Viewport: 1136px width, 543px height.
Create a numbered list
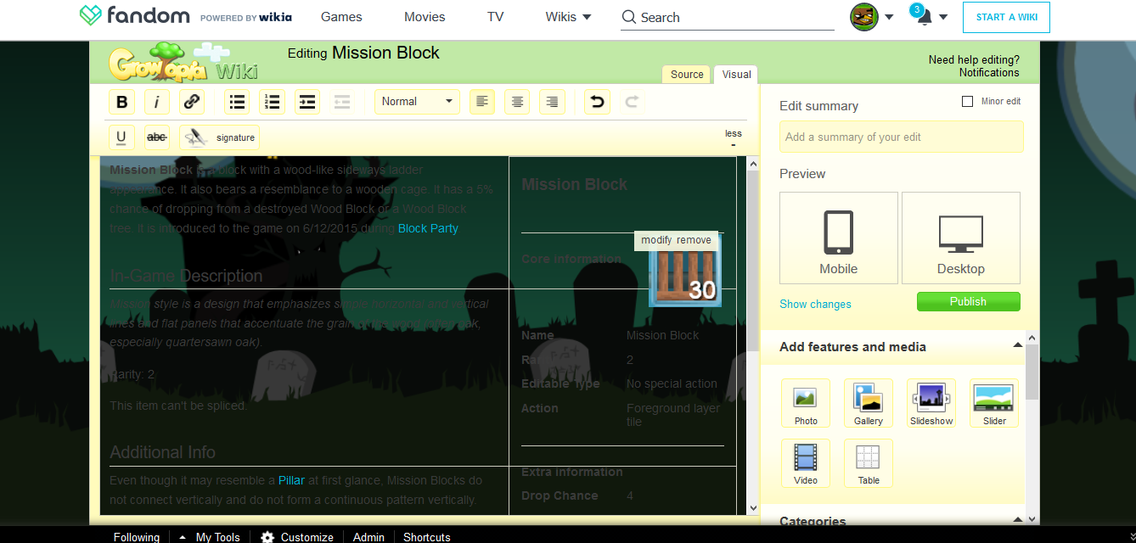pos(273,102)
